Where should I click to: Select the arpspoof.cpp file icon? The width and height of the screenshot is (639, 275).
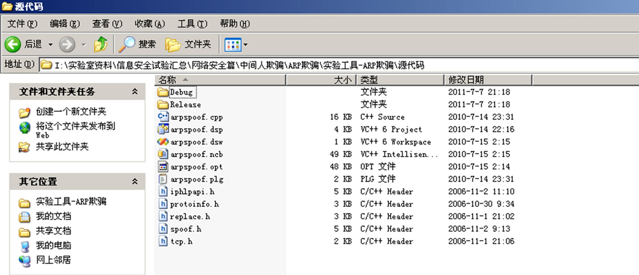click(163, 117)
